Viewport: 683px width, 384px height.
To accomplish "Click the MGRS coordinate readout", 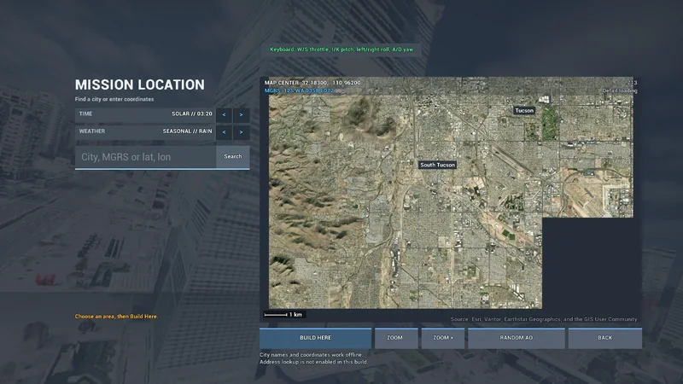I will [x=300, y=90].
